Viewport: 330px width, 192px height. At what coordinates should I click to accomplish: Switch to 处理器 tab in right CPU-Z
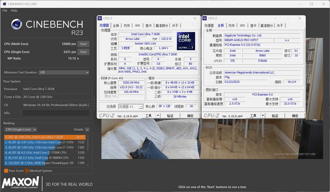209,25
